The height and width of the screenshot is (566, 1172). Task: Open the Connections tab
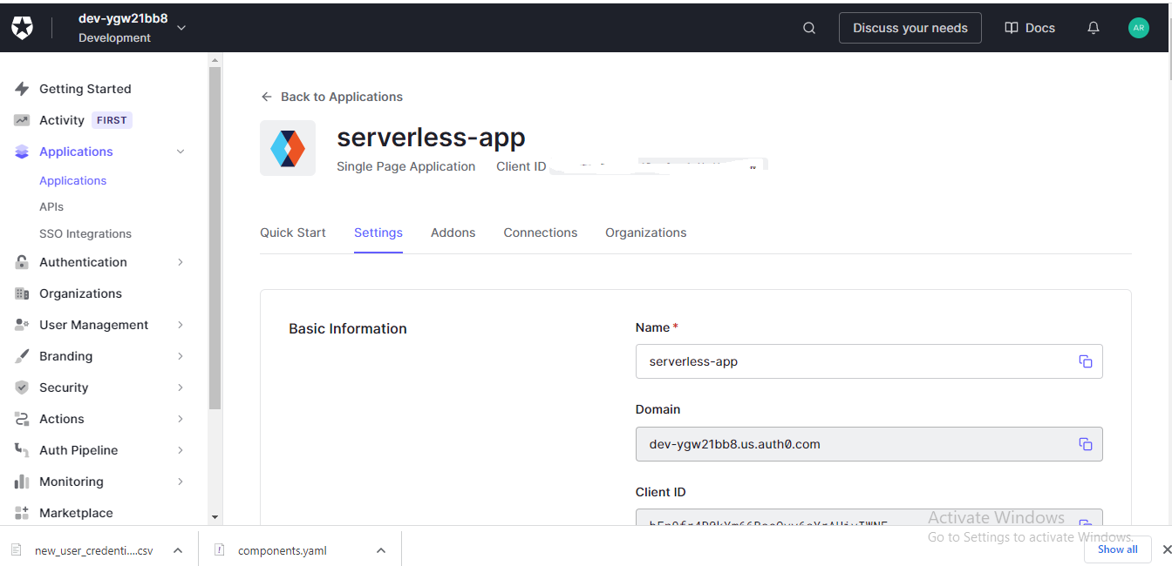coord(541,232)
